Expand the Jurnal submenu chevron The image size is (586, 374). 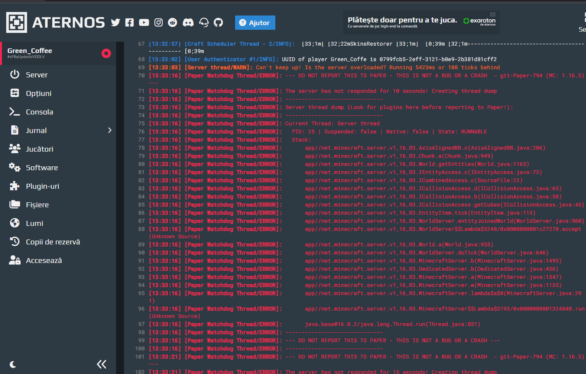(x=110, y=130)
